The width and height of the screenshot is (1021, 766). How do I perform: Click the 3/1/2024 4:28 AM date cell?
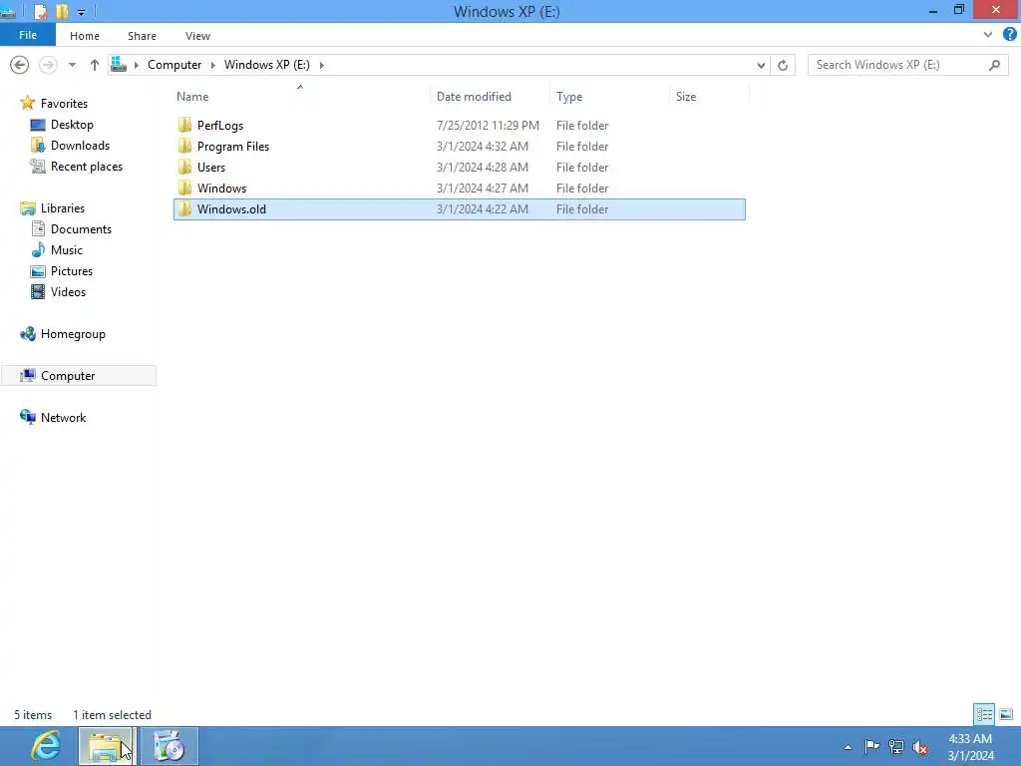[x=483, y=167]
